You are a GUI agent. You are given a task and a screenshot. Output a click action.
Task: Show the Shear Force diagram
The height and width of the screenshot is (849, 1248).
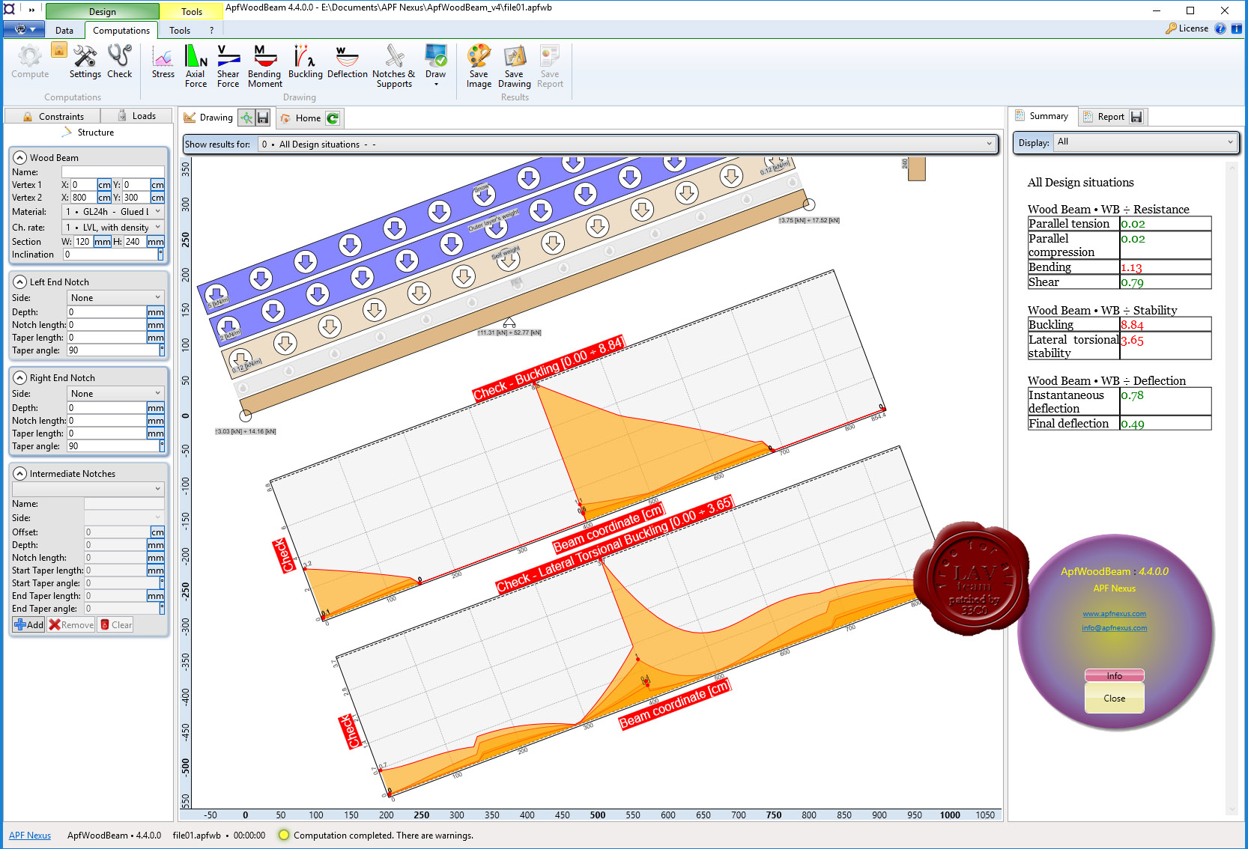point(228,66)
